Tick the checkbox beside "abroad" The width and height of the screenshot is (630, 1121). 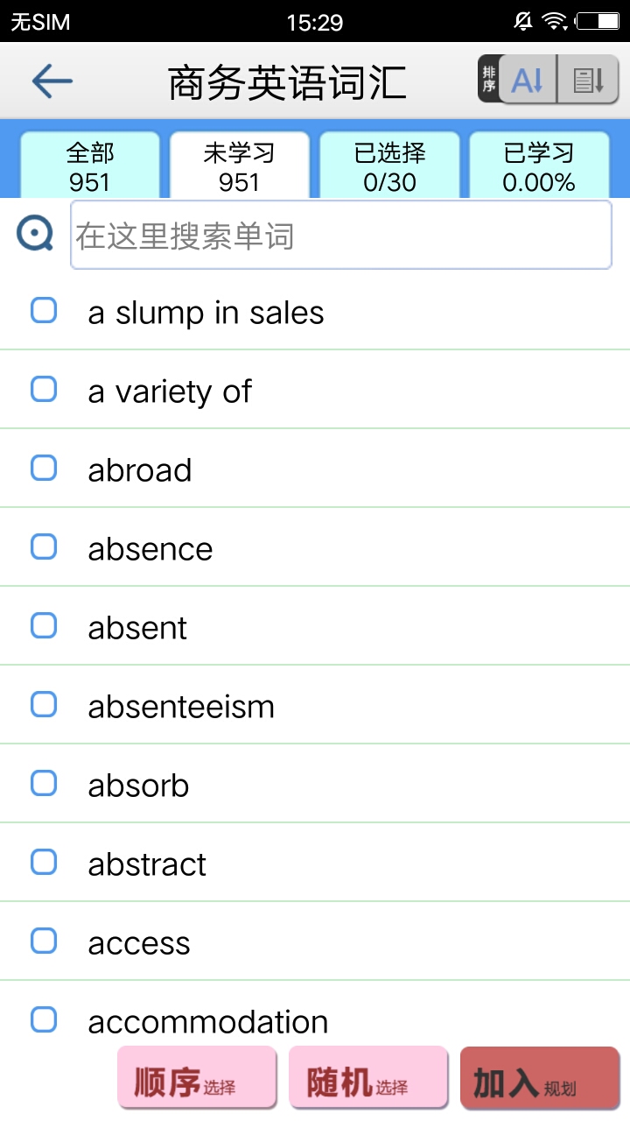[44, 468]
